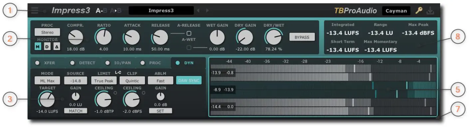Click the Max Peak -13.4 dBFS readout
Image resolution: width=470 pixels, height=129 pixels.
418,33
